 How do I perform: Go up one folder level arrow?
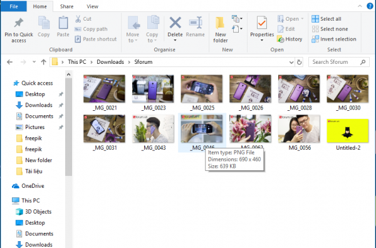pos(43,62)
